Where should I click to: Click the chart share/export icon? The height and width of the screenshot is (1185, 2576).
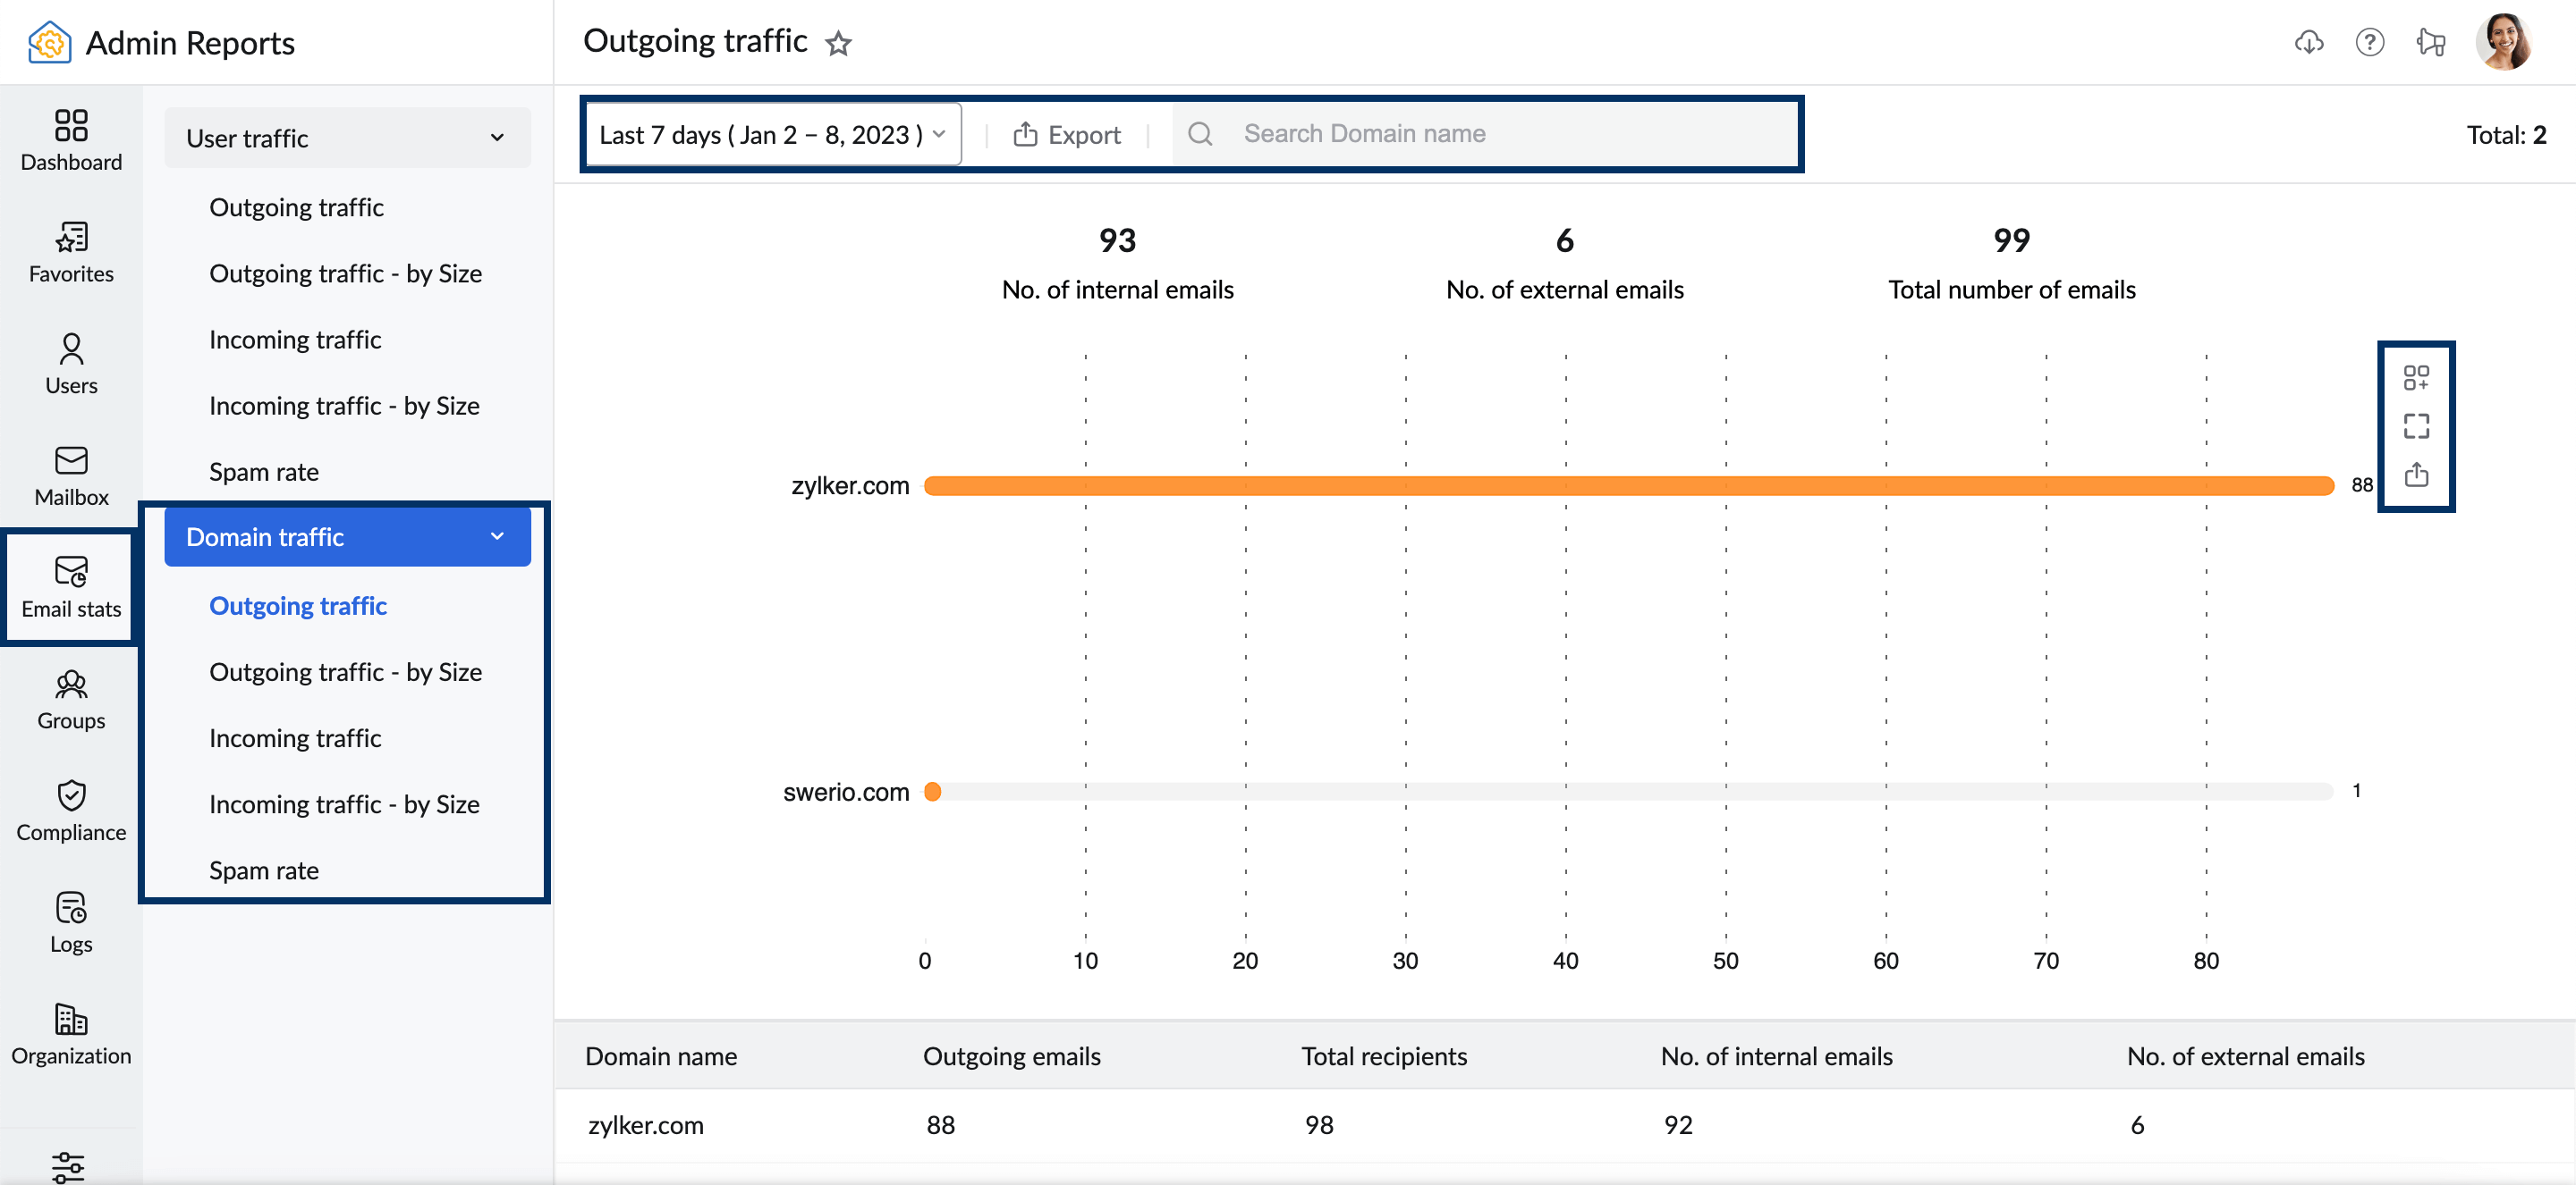coord(2416,474)
